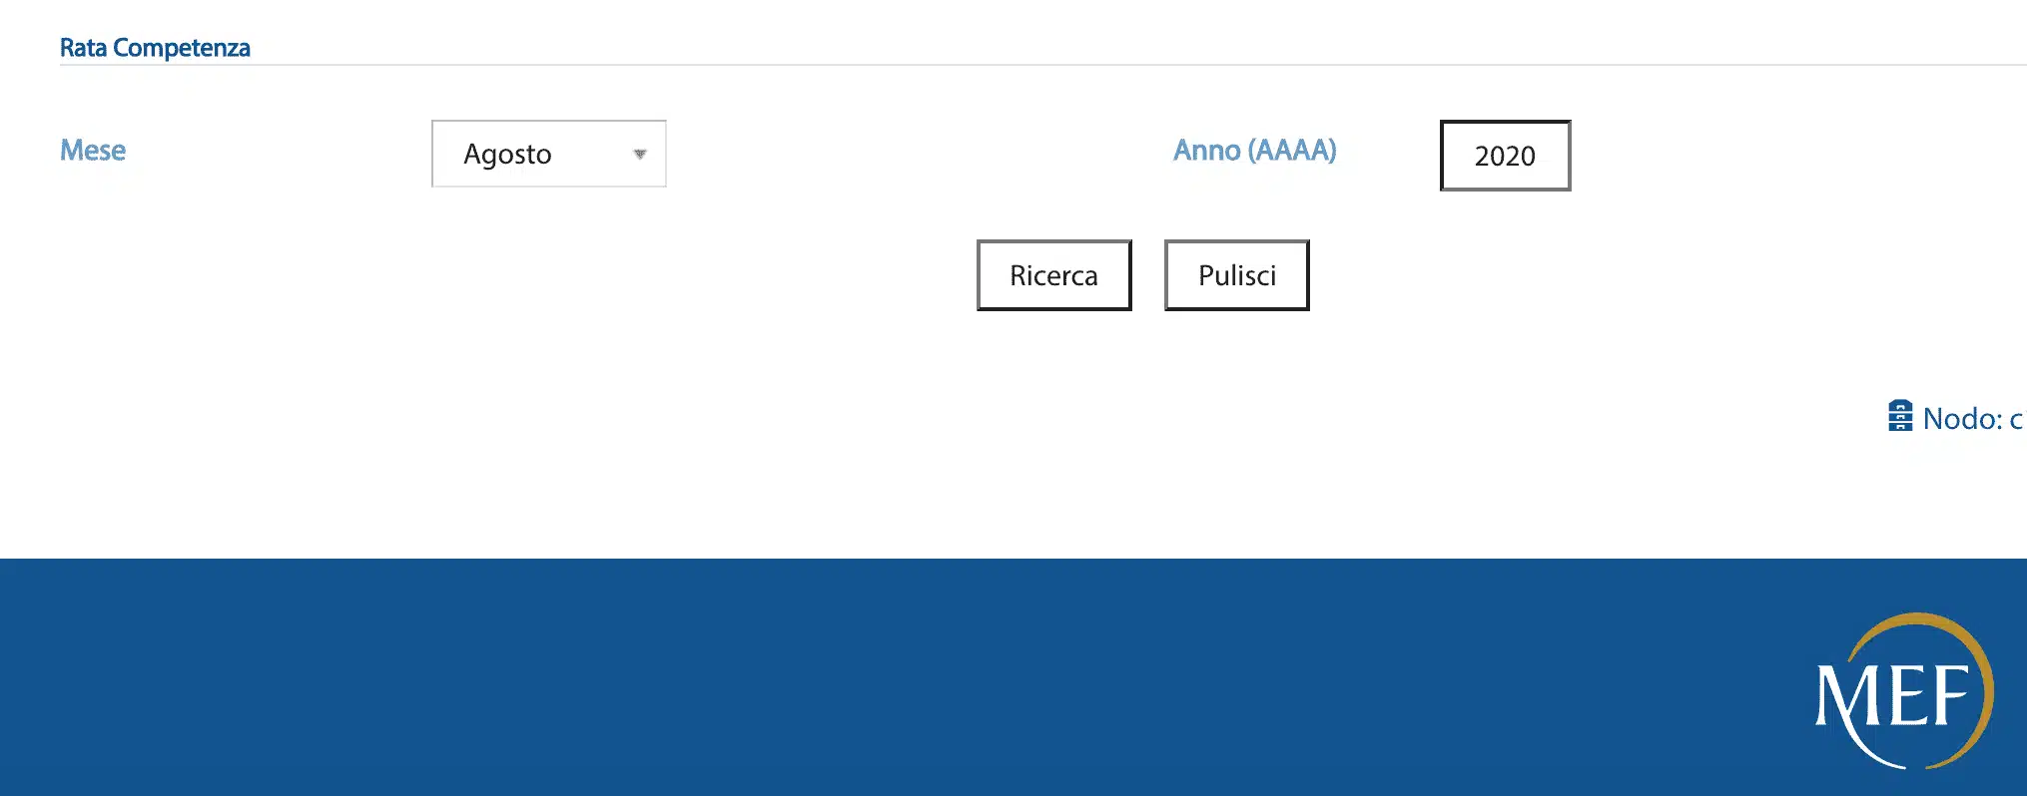Image resolution: width=2027 pixels, height=796 pixels.
Task: Click the Mese field label
Action: coord(93,150)
